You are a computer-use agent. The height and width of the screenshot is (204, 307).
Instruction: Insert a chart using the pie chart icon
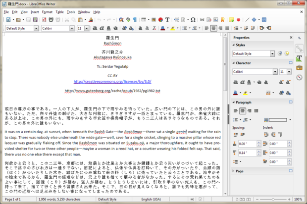pyautogui.click(x=160, y=20)
